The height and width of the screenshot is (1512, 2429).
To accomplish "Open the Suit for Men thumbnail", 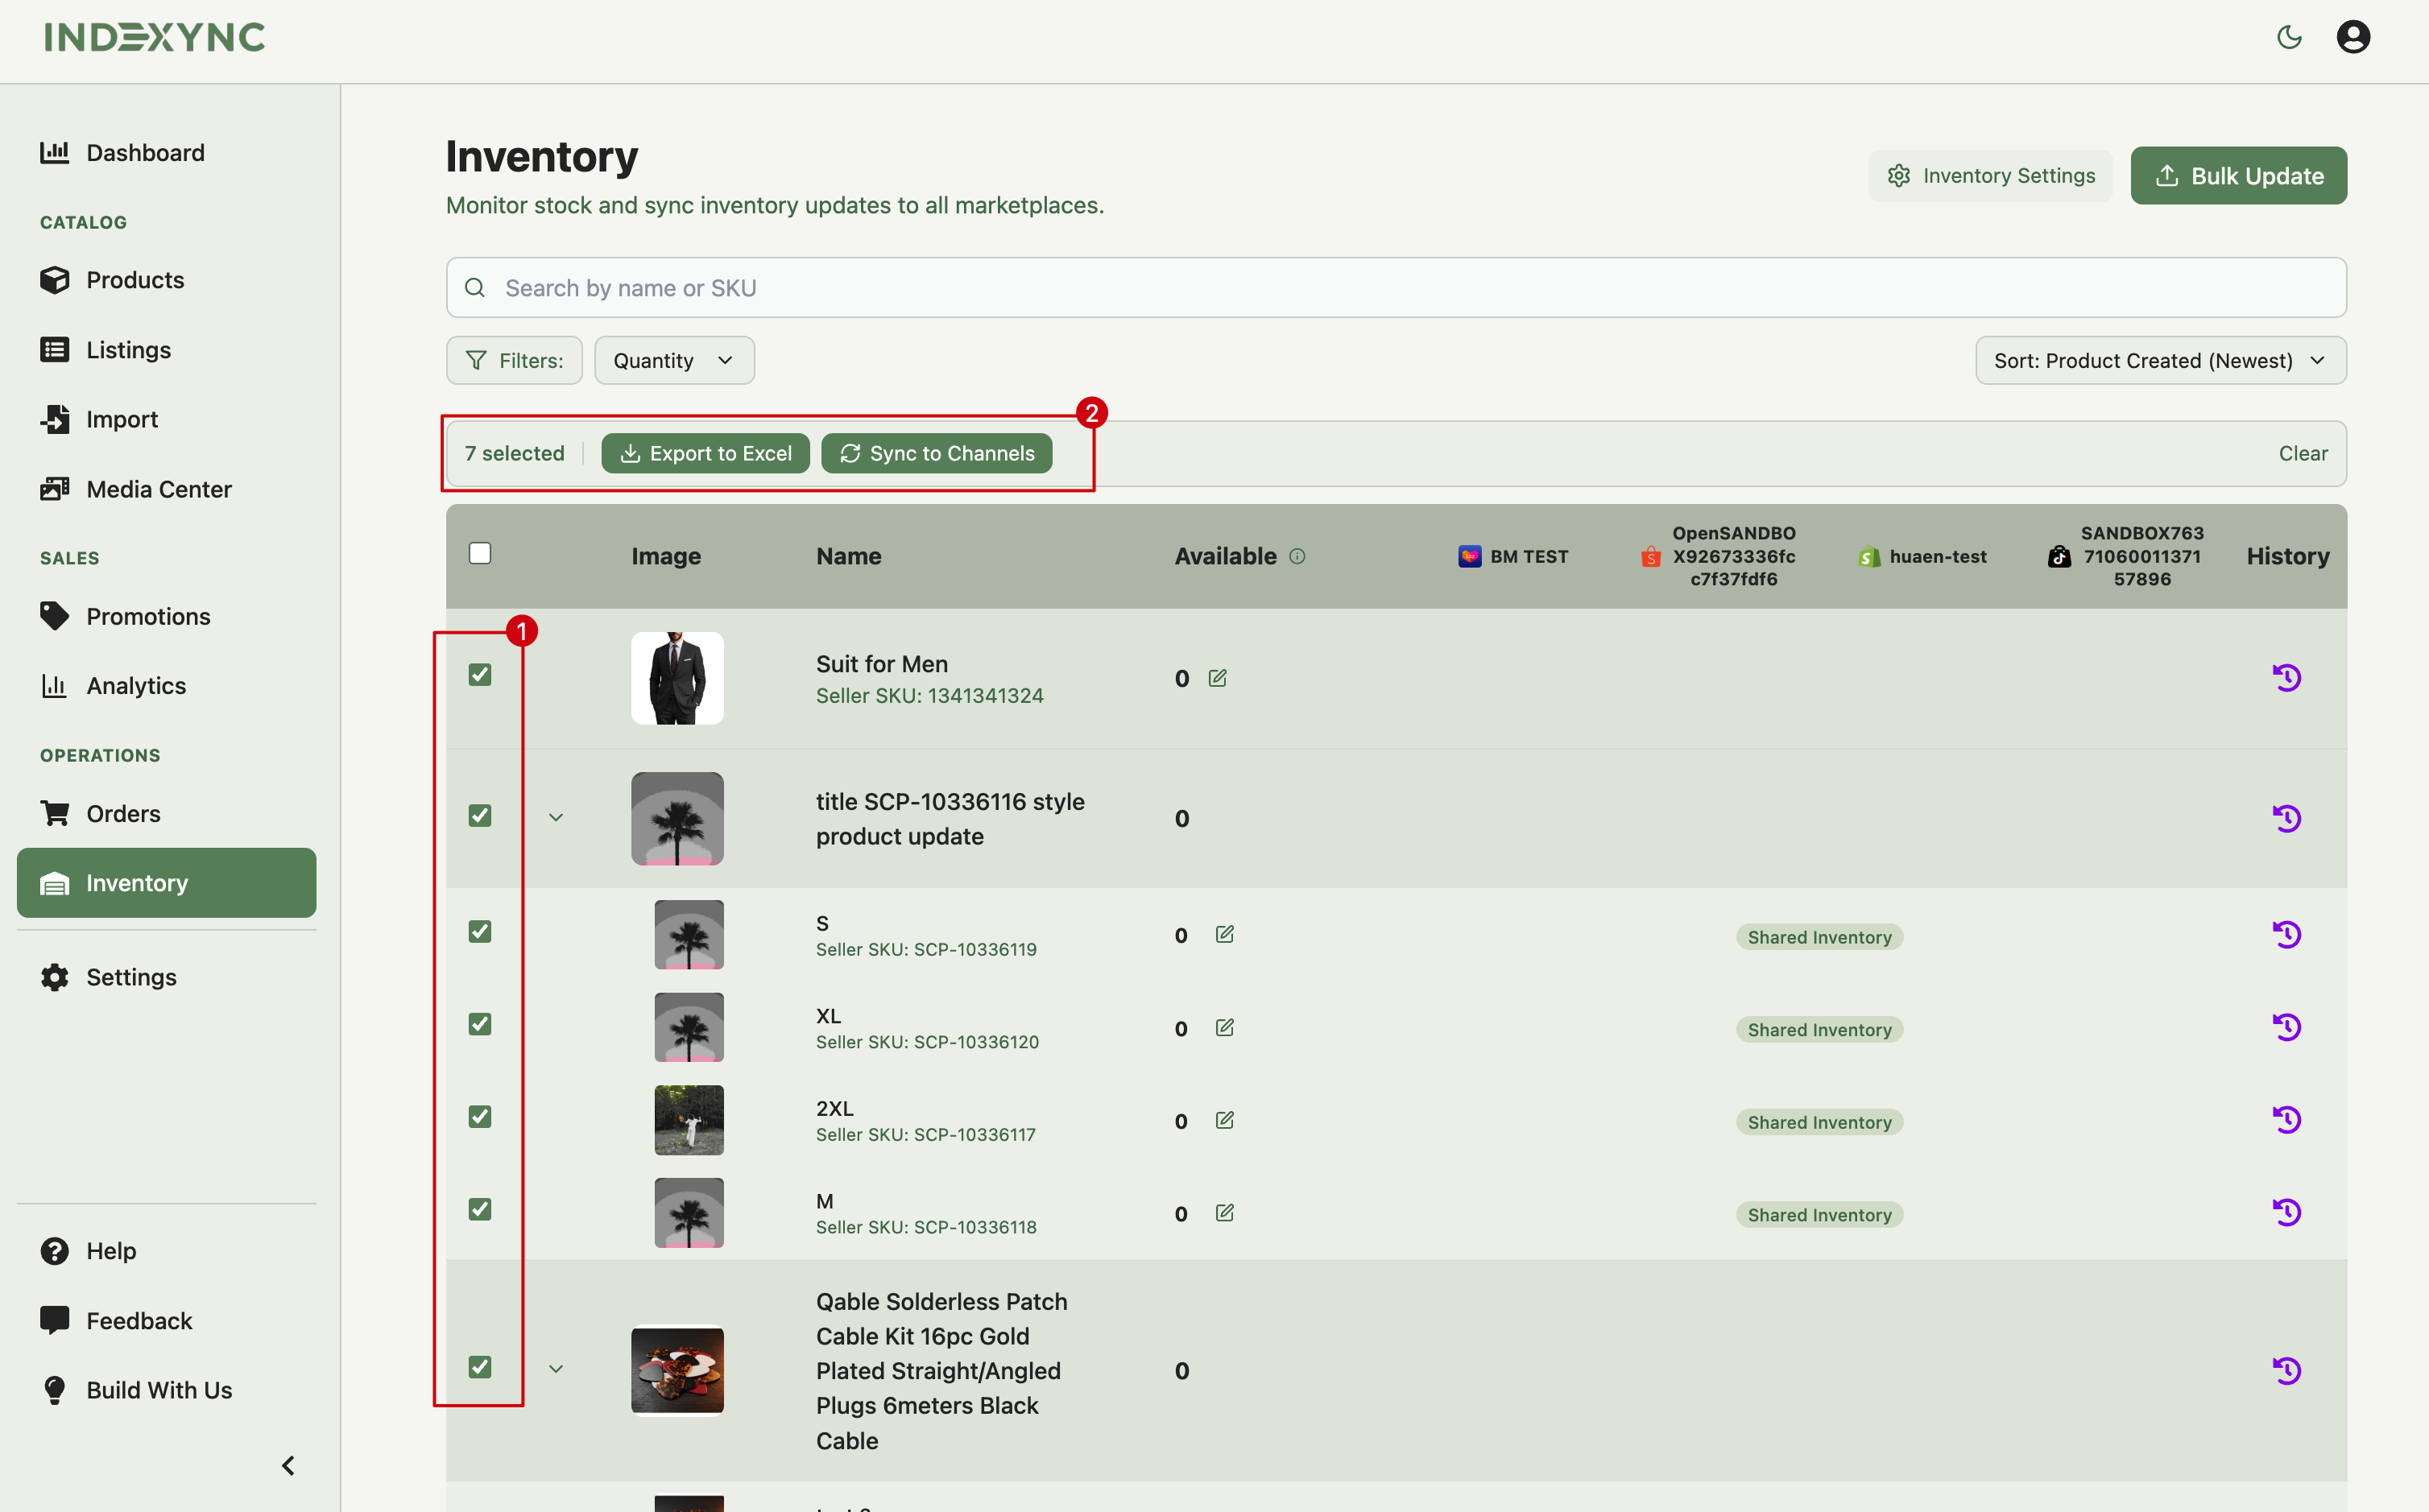I will 677,678.
